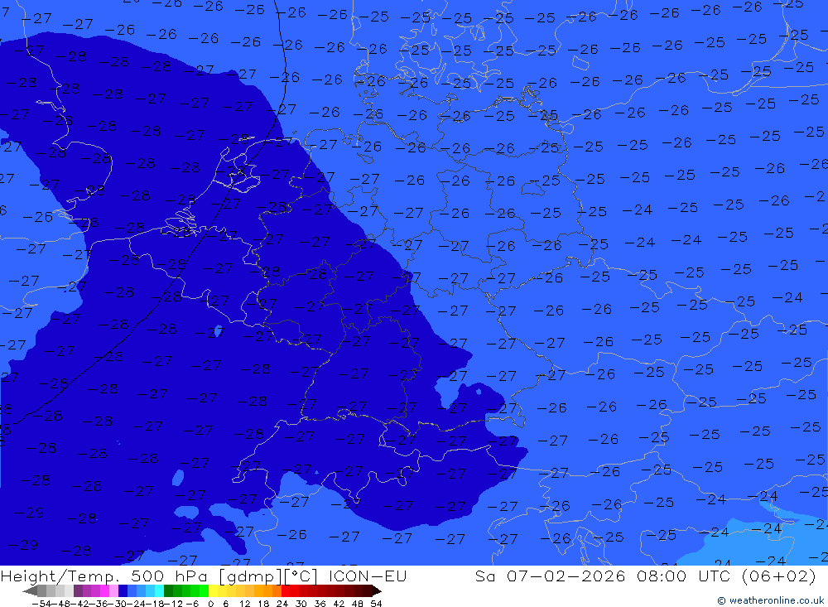The width and height of the screenshot is (828, 607).
Task: Click the '-30' legend scale label
Action: coord(118,604)
